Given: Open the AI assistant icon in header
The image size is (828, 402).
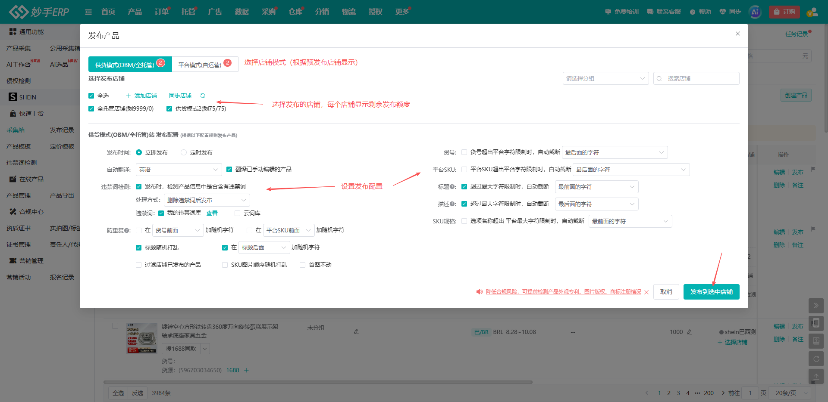Looking at the screenshot, I should click(755, 12).
